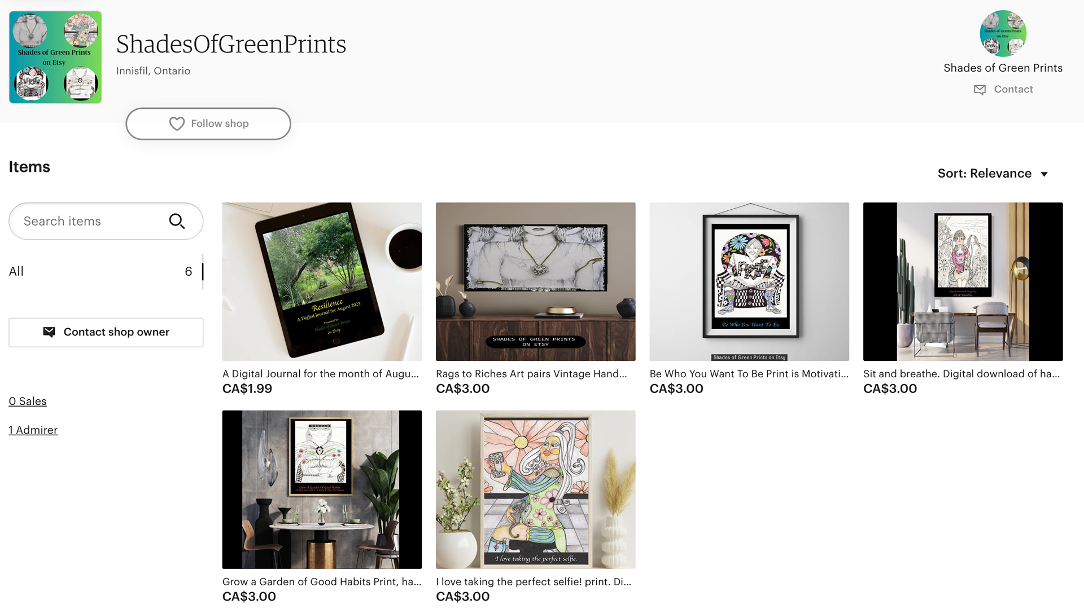Open the Sort: Relevance dropdown
1084x609 pixels.
point(993,174)
